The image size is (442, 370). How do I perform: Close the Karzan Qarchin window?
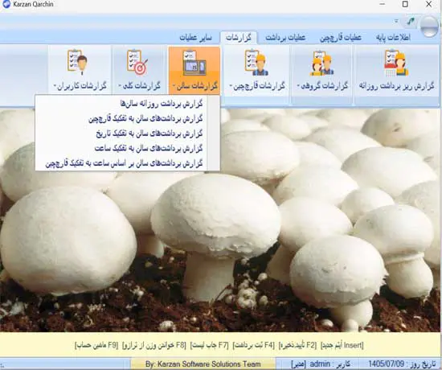429,4
